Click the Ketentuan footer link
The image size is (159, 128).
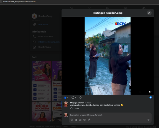click(x=40, y=127)
